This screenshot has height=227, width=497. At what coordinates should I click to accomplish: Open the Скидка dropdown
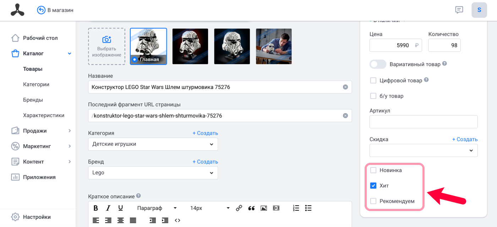(424, 150)
